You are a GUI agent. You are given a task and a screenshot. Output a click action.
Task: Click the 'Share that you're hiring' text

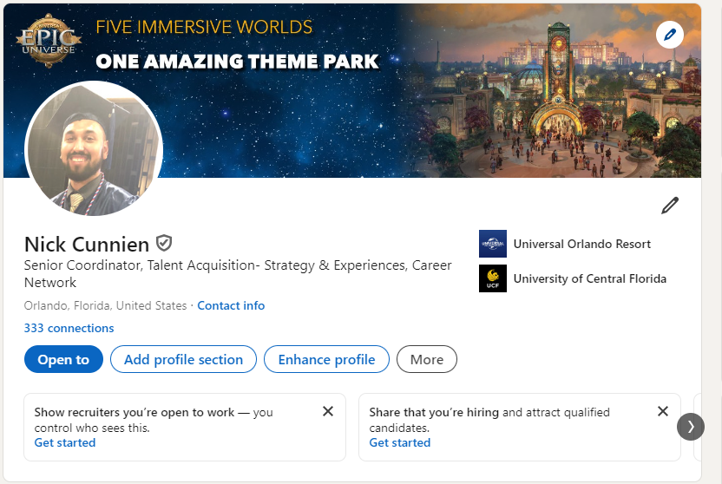tap(434, 412)
